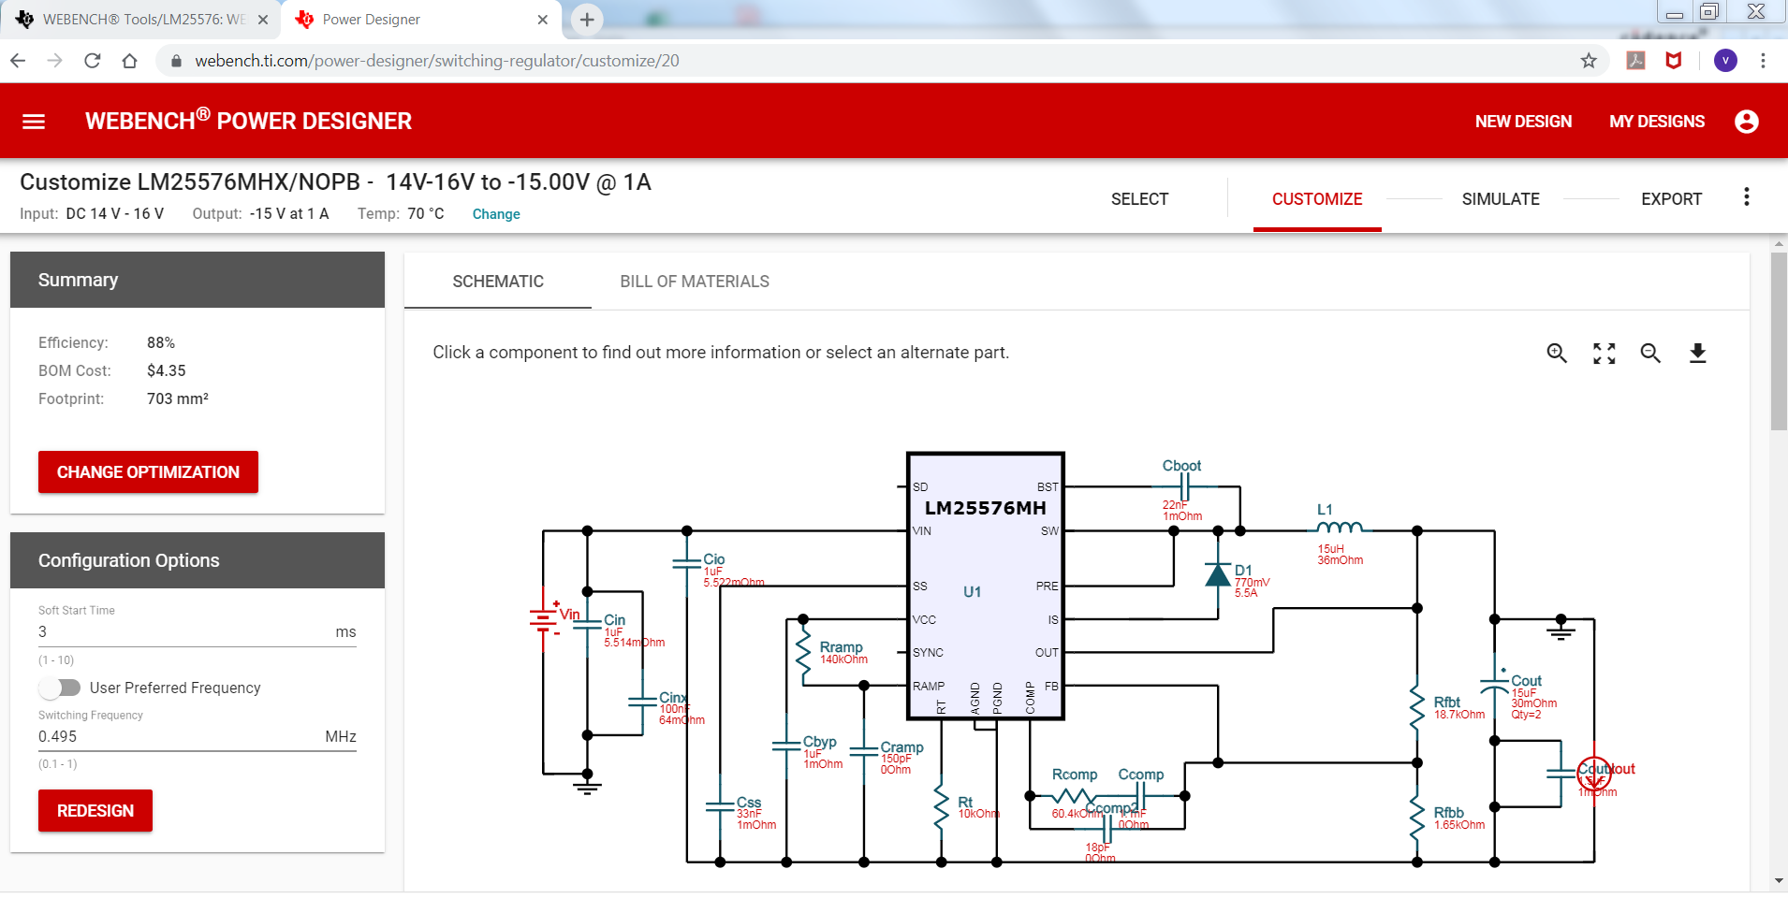The image size is (1788, 898).
Task: Switch to the SCHEMATIC tab
Action: (x=498, y=282)
